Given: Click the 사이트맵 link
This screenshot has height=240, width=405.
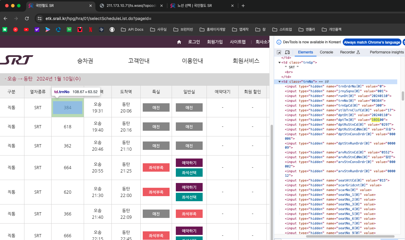Looking at the screenshot, I should click(x=238, y=42).
